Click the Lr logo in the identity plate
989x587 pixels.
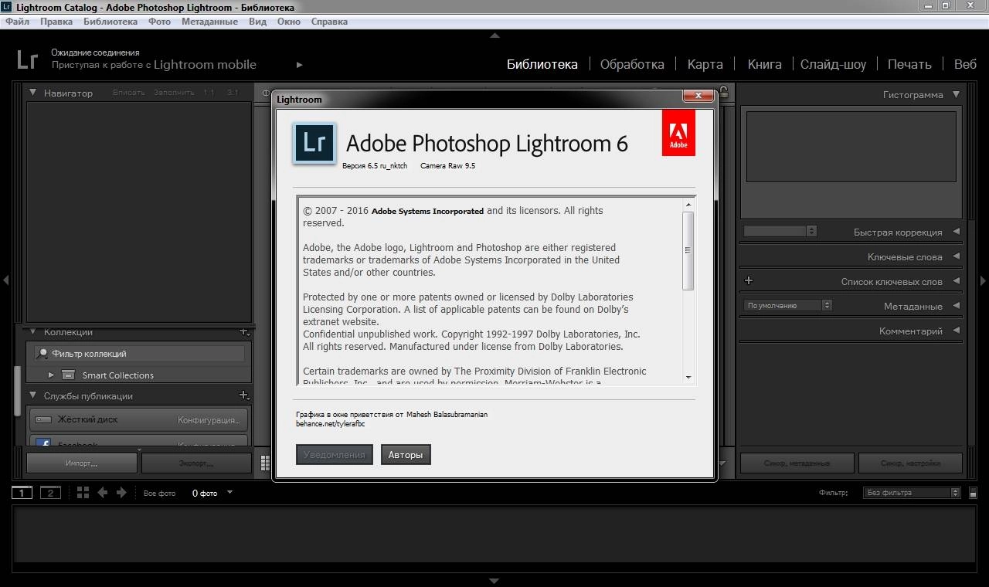click(x=29, y=59)
